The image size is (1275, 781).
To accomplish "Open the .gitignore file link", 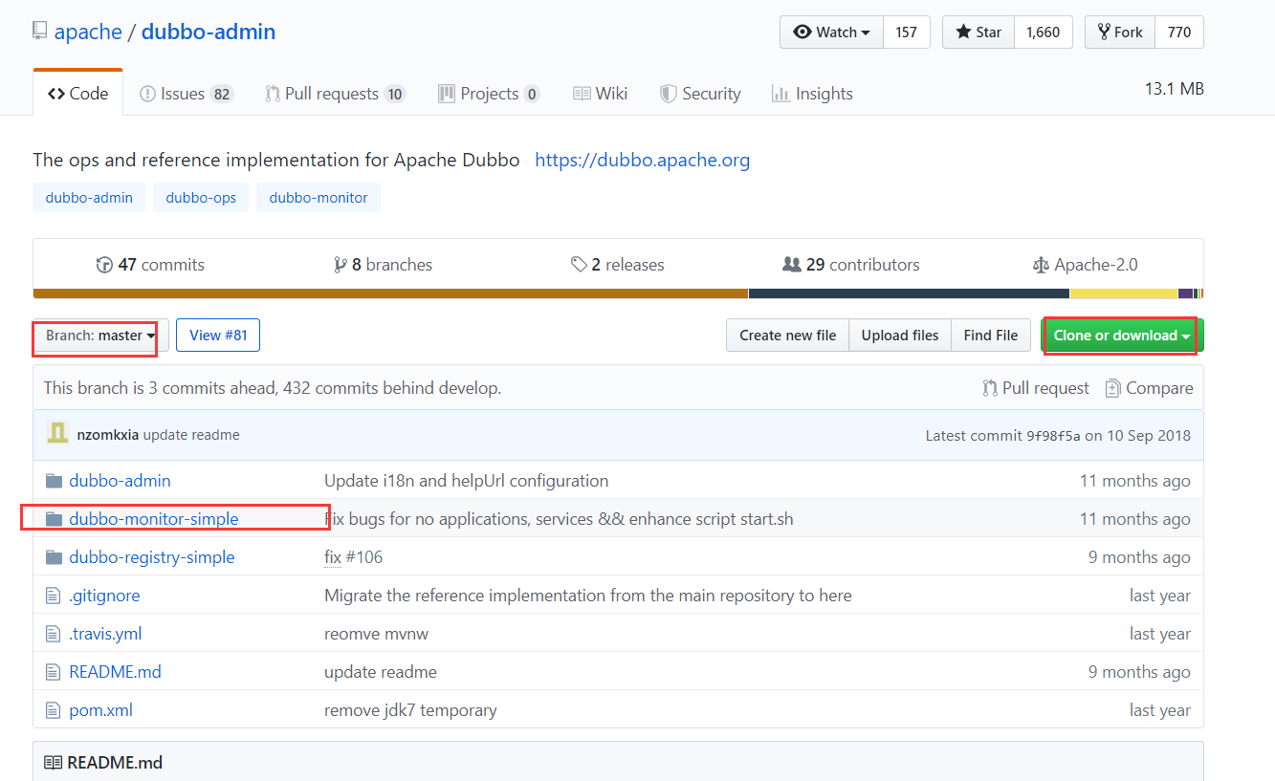I will point(104,596).
